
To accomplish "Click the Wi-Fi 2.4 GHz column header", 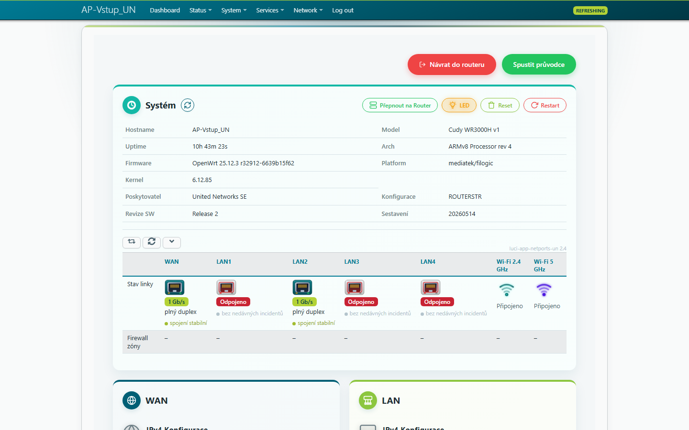I will click(x=509, y=265).
